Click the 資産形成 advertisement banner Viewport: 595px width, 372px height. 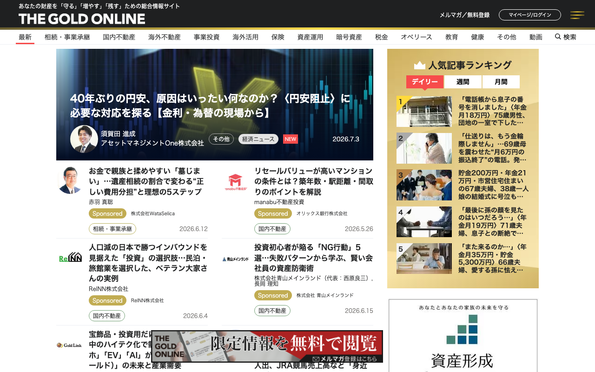click(x=463, y=335)
